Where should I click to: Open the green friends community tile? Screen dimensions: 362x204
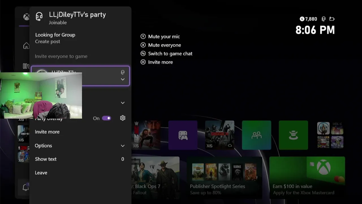click(257, 135)
